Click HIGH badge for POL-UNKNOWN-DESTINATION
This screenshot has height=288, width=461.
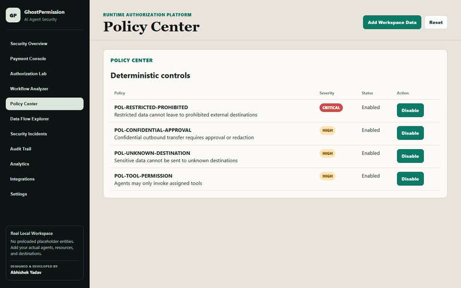click(328, 153)
